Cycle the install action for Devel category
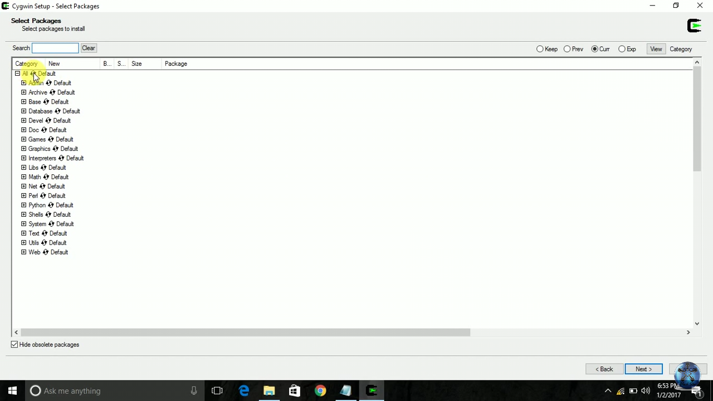Screen dimensions: 713x401 pyautogui.click(x=48, y=121)
